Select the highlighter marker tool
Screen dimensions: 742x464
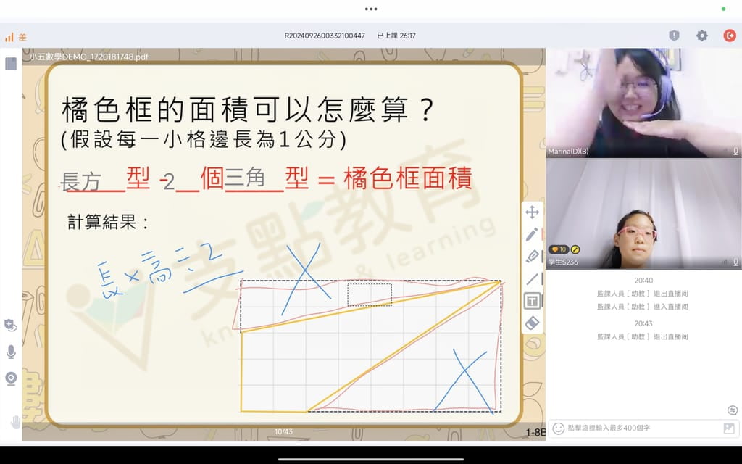click(x=533, y=256)
